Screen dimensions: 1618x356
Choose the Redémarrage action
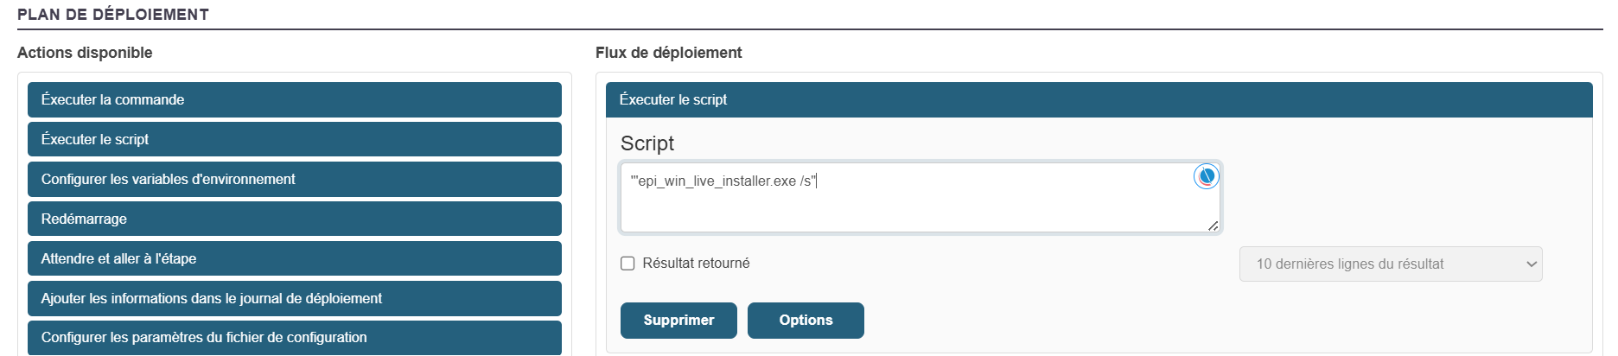point(294,219)
